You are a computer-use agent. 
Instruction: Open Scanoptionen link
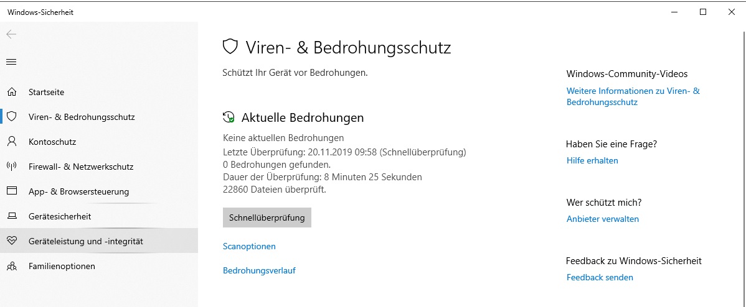point(249,246)
